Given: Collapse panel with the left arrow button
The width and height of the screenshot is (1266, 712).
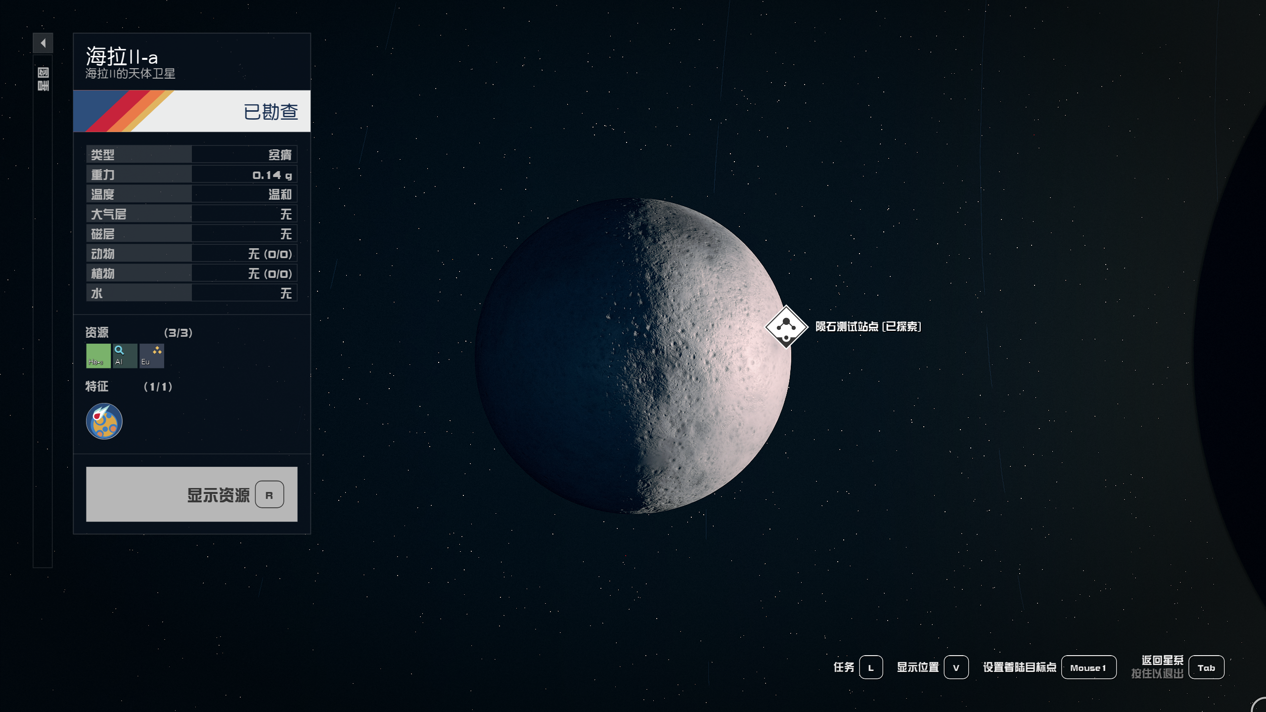Looking at the screenshot, I should click(43, 43).
